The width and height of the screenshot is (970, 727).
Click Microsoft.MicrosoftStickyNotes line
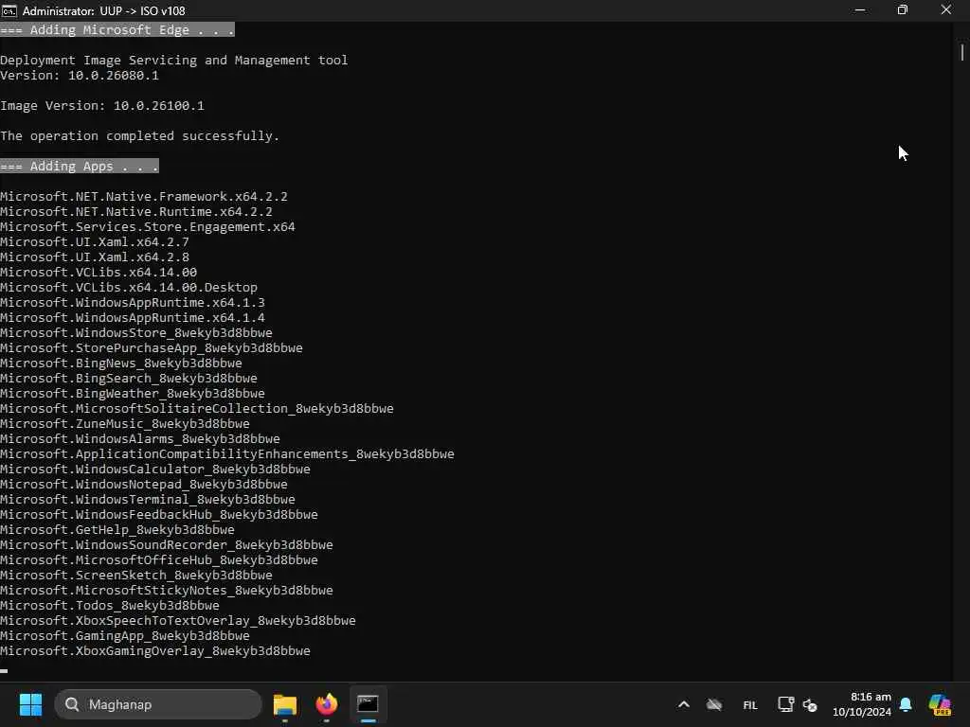click(167, 591)
